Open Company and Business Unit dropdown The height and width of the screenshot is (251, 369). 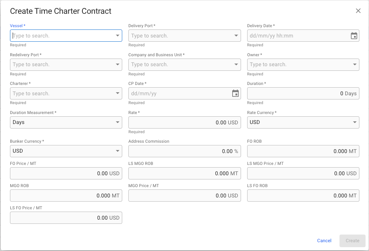pyautogui.click(x=236, y=65)
